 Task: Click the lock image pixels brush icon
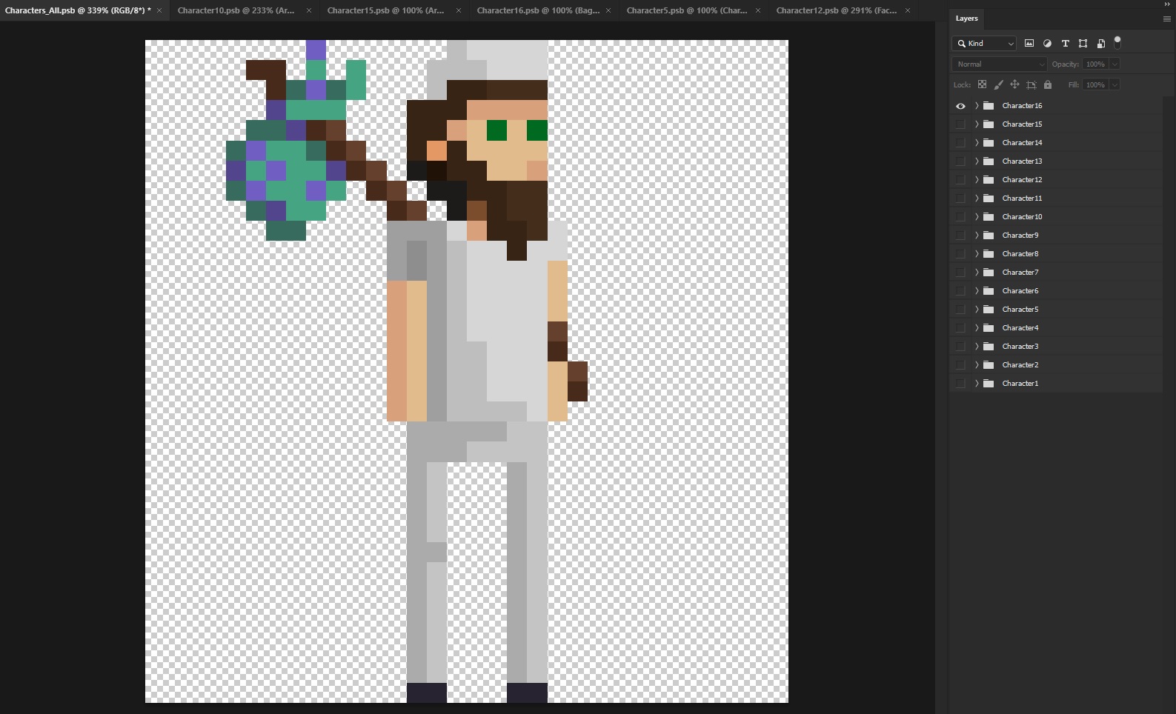point(998,84)
